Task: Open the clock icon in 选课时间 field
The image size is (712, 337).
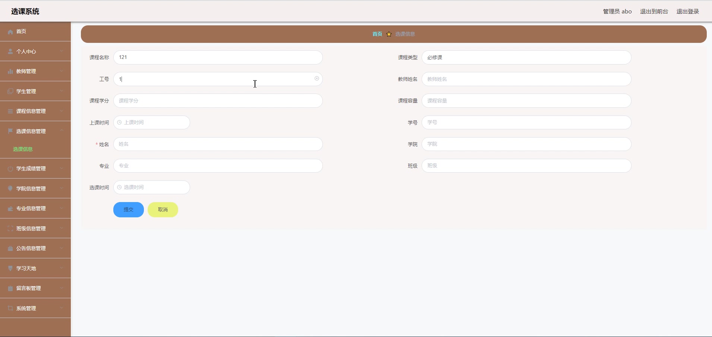Action: pyautogui.click(x=119, y=187)
